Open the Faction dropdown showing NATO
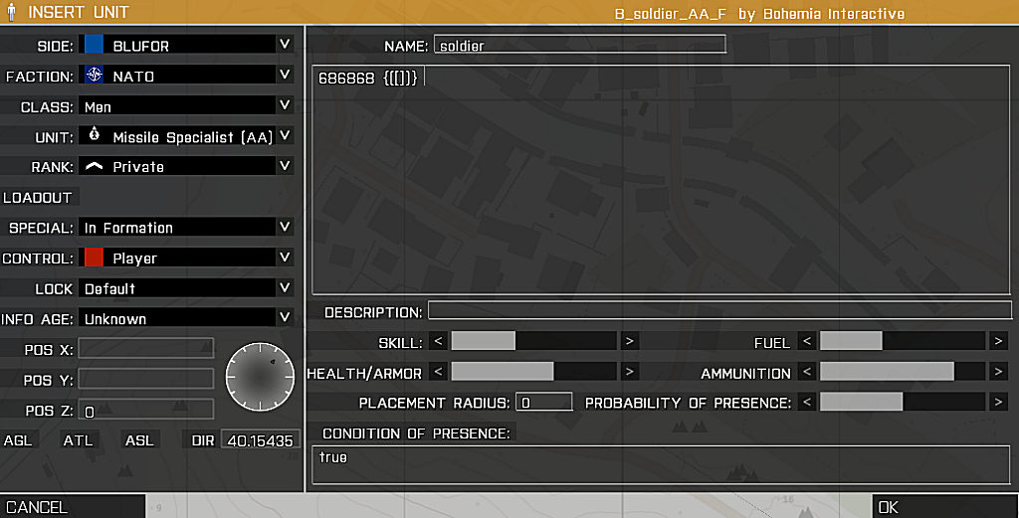The image size is (1019, 518). pos(186,76)
